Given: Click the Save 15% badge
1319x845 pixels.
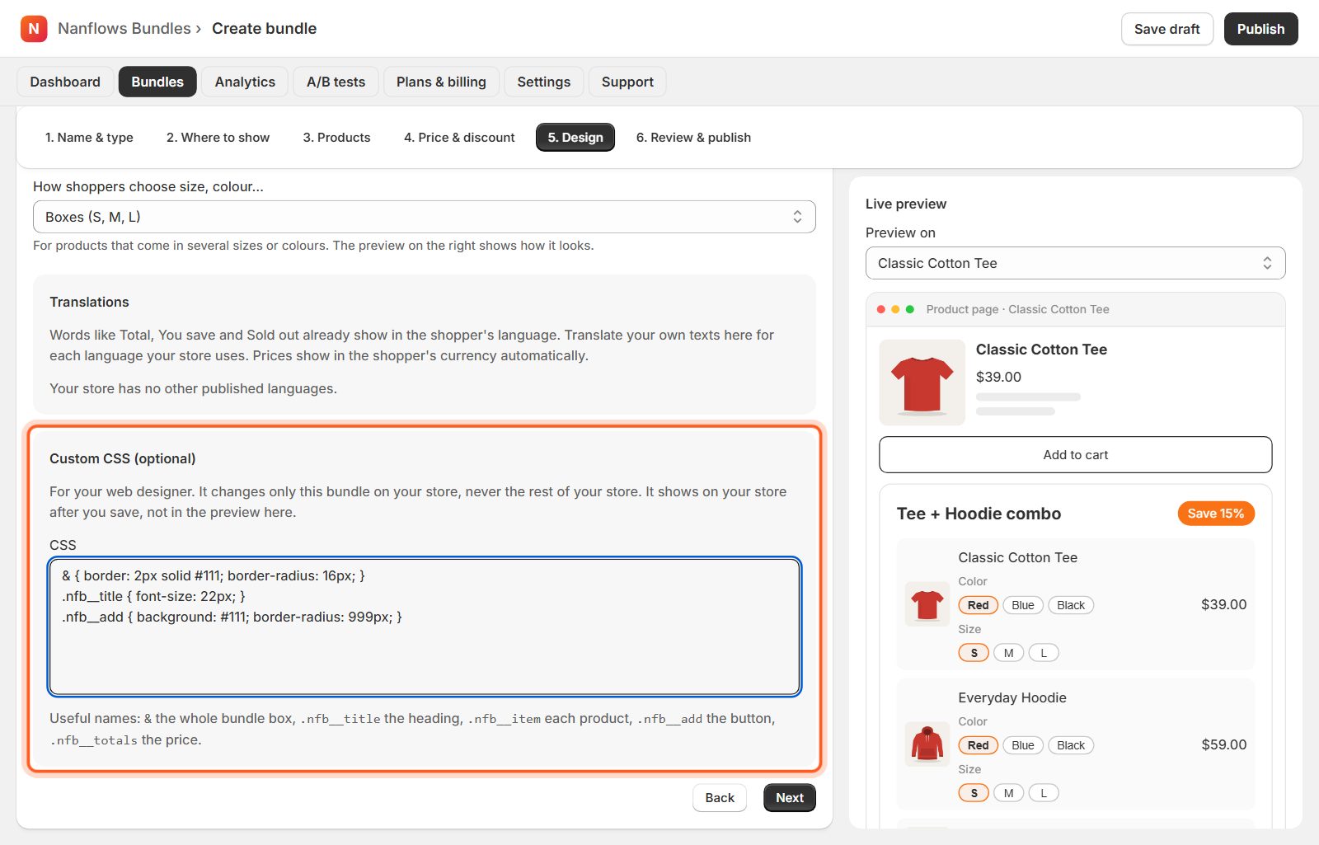Looking at the screenshot, I should click(x=1216, y=514).
